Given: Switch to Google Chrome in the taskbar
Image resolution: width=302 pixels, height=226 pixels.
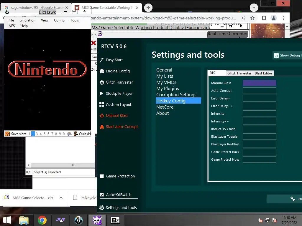Looking at the screenshot, I should 42,220.
